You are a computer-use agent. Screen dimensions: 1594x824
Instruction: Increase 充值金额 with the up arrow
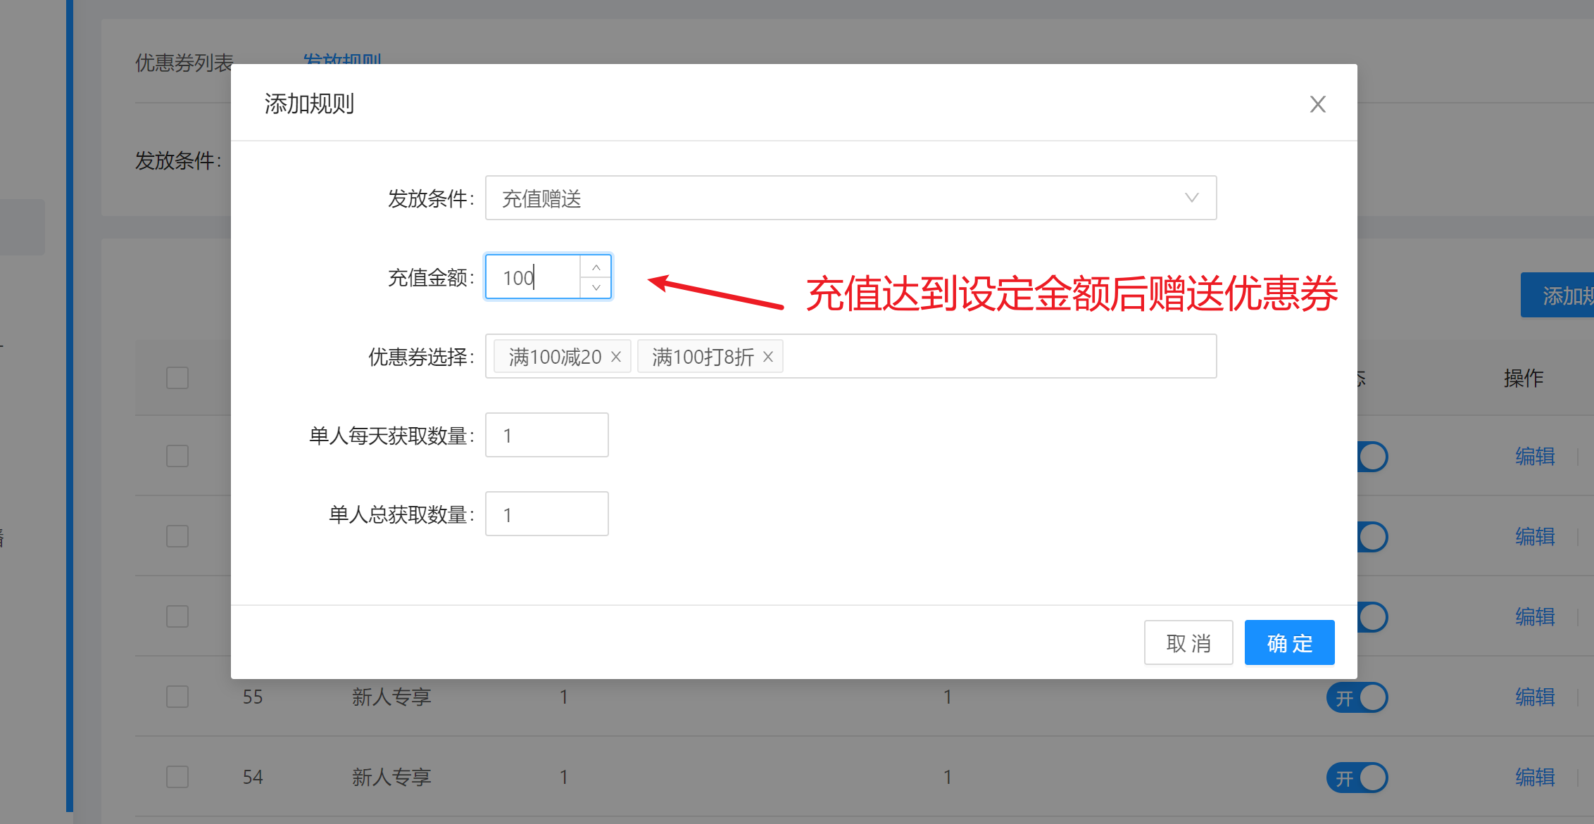[596, 267]
